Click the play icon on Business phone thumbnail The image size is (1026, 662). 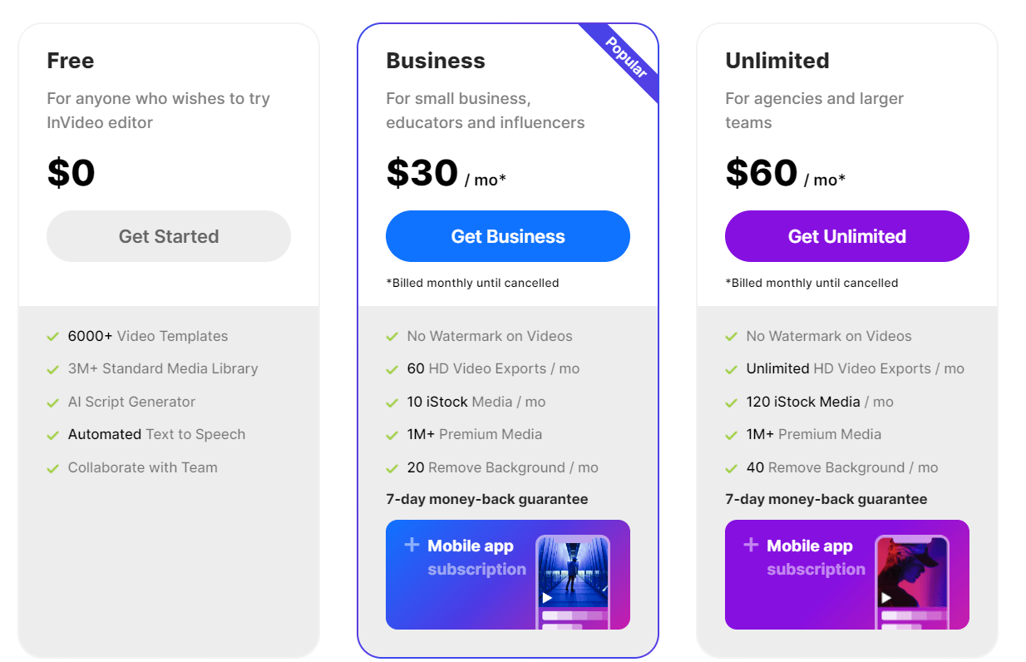tap(547, 598)
